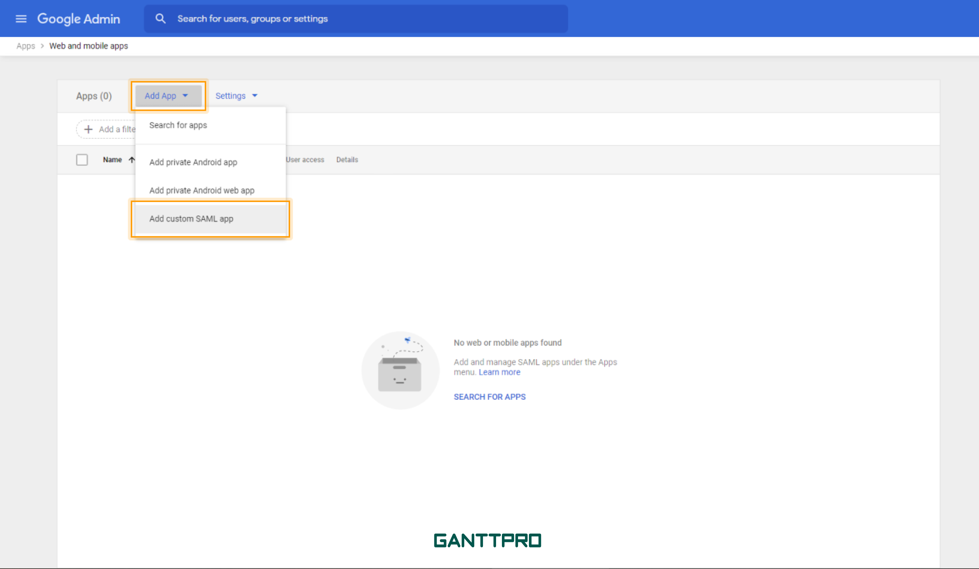Click the search magnifier icon

160,19
